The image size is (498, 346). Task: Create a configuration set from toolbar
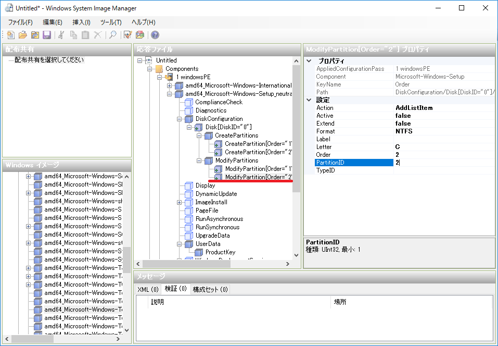(140, 35)
